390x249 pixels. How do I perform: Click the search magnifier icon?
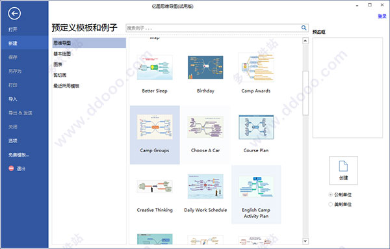304,27
